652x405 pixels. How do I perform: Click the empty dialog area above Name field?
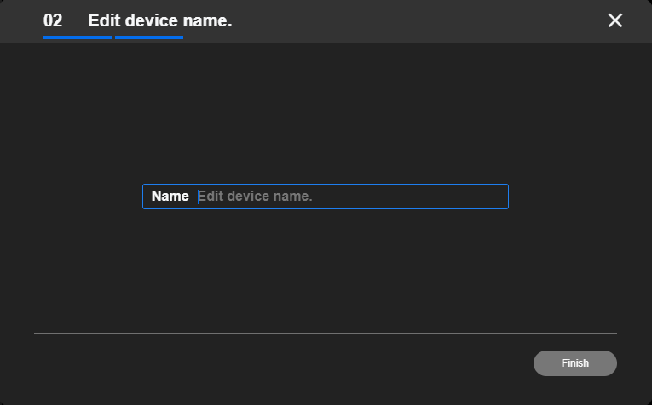point(326,112)
